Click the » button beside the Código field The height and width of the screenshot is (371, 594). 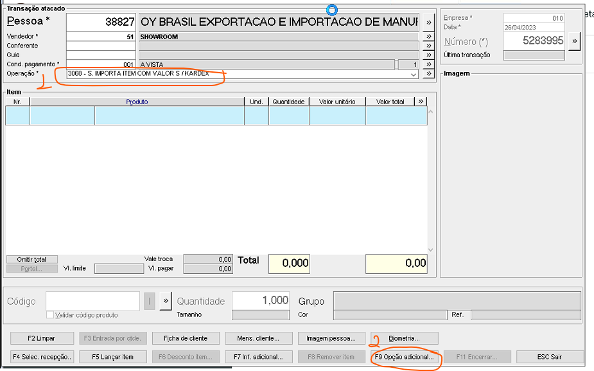click(x=166, y=301)
